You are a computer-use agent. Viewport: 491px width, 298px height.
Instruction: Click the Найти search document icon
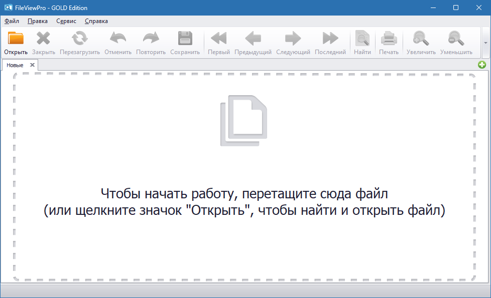pos(362,38)
